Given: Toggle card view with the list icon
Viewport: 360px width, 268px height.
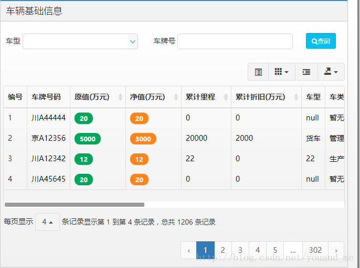Looking at the screenshot, I should pyautogui.click(x=258, y=72).
